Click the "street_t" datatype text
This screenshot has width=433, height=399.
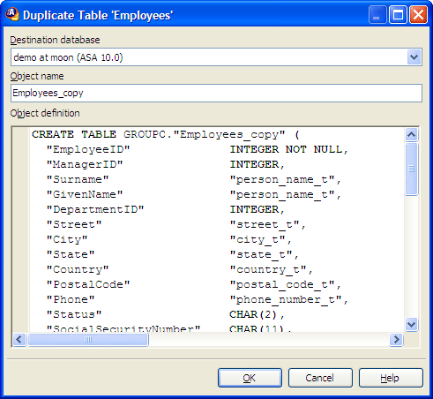[265, 224]
